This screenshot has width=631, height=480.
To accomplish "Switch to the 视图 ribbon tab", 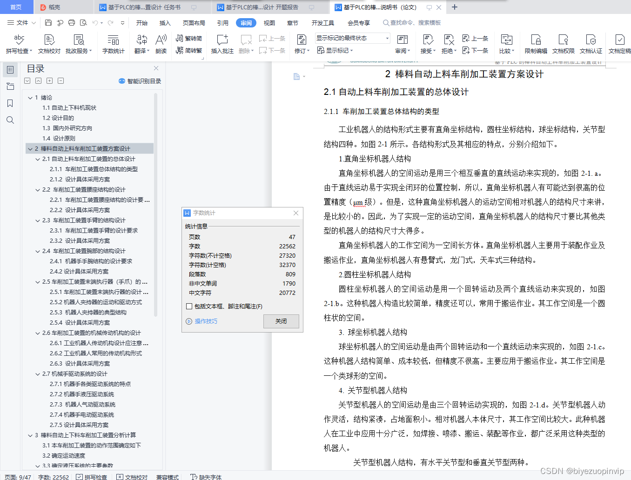I will (x=269, y=23).
